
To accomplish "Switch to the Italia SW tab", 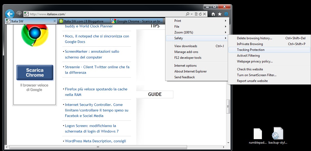I will coord(31,21).
